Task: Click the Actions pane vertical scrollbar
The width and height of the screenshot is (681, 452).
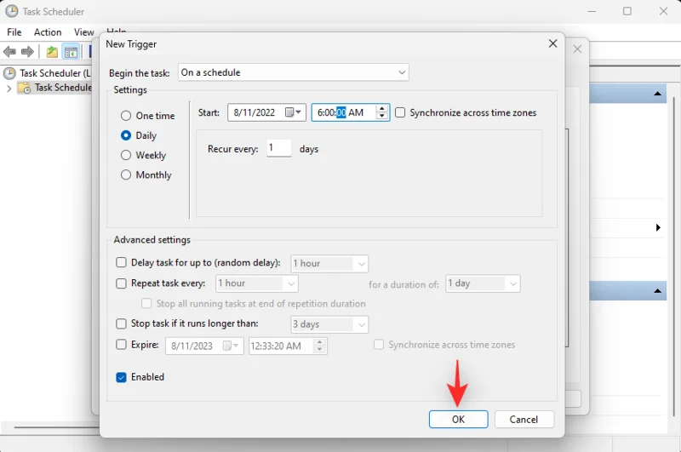Action: [673, 256]
